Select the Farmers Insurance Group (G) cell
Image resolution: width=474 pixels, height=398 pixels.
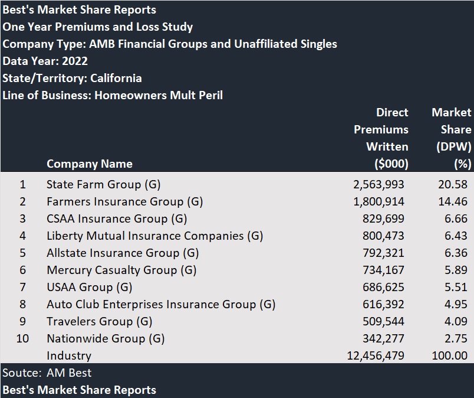124,201
